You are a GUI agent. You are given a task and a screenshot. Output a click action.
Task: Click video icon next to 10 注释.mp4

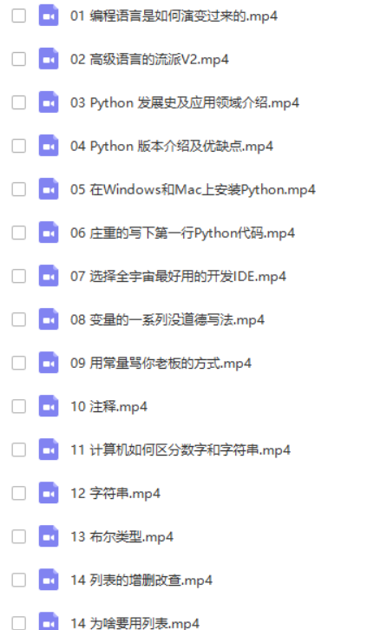coord(49,406)
